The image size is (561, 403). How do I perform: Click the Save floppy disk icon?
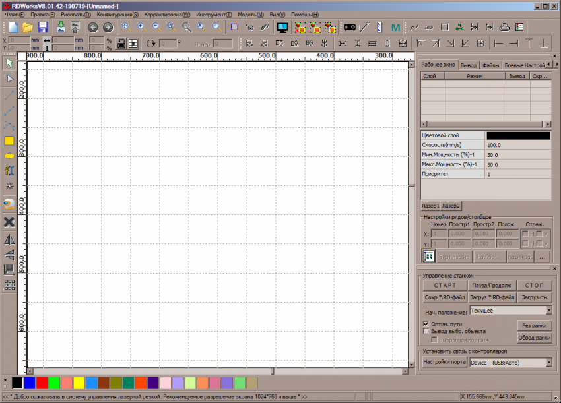tap(43, 27)
